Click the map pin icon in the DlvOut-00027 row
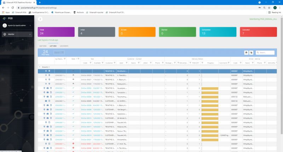The width and height of the screenshot is (283, 152). 49,79
